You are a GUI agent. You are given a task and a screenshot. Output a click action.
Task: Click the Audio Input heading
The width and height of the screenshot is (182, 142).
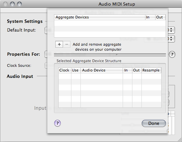(20, 76)
